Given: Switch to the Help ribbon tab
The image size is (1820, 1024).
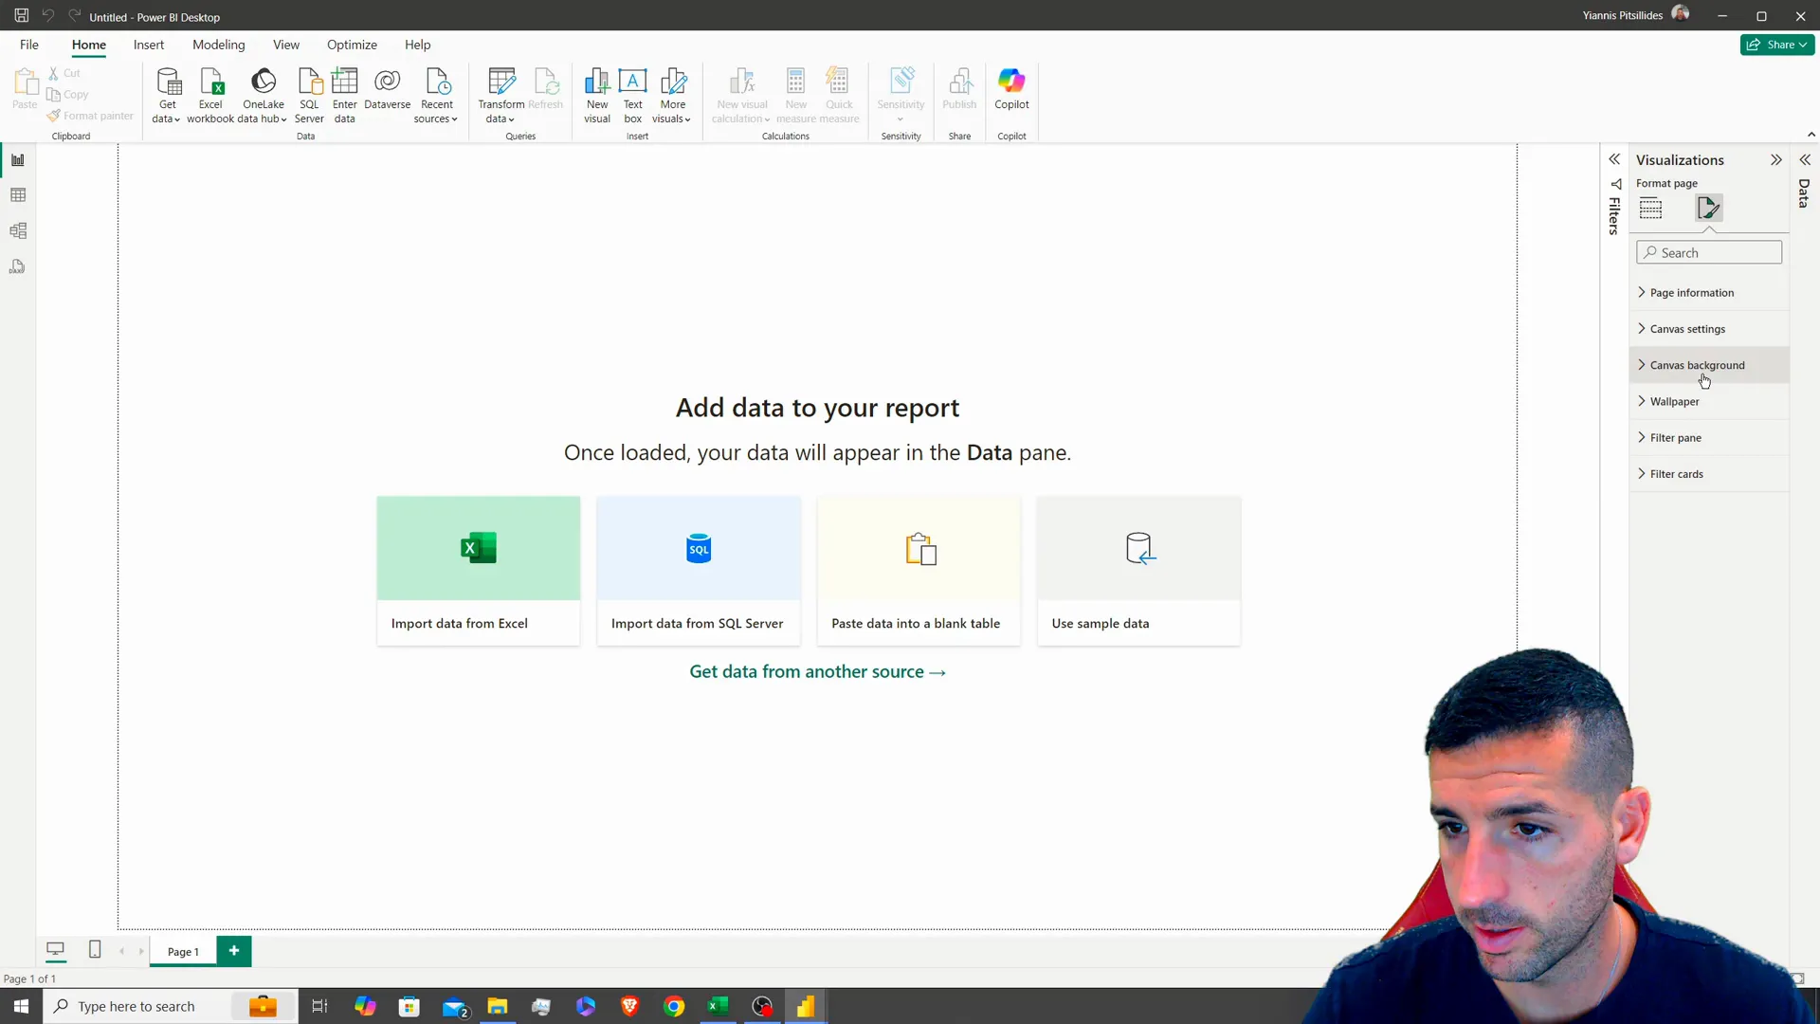Looking at the screenshot, I should click(417, 45).
